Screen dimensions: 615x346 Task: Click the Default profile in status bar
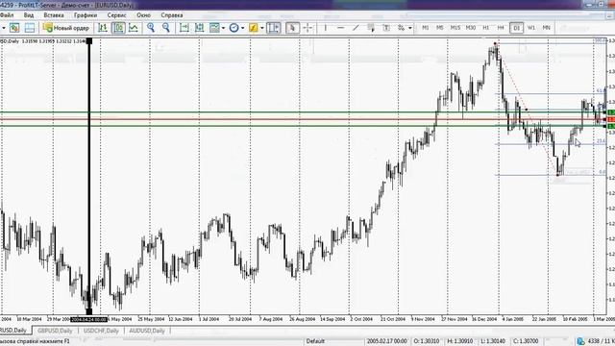pos(315,341)
